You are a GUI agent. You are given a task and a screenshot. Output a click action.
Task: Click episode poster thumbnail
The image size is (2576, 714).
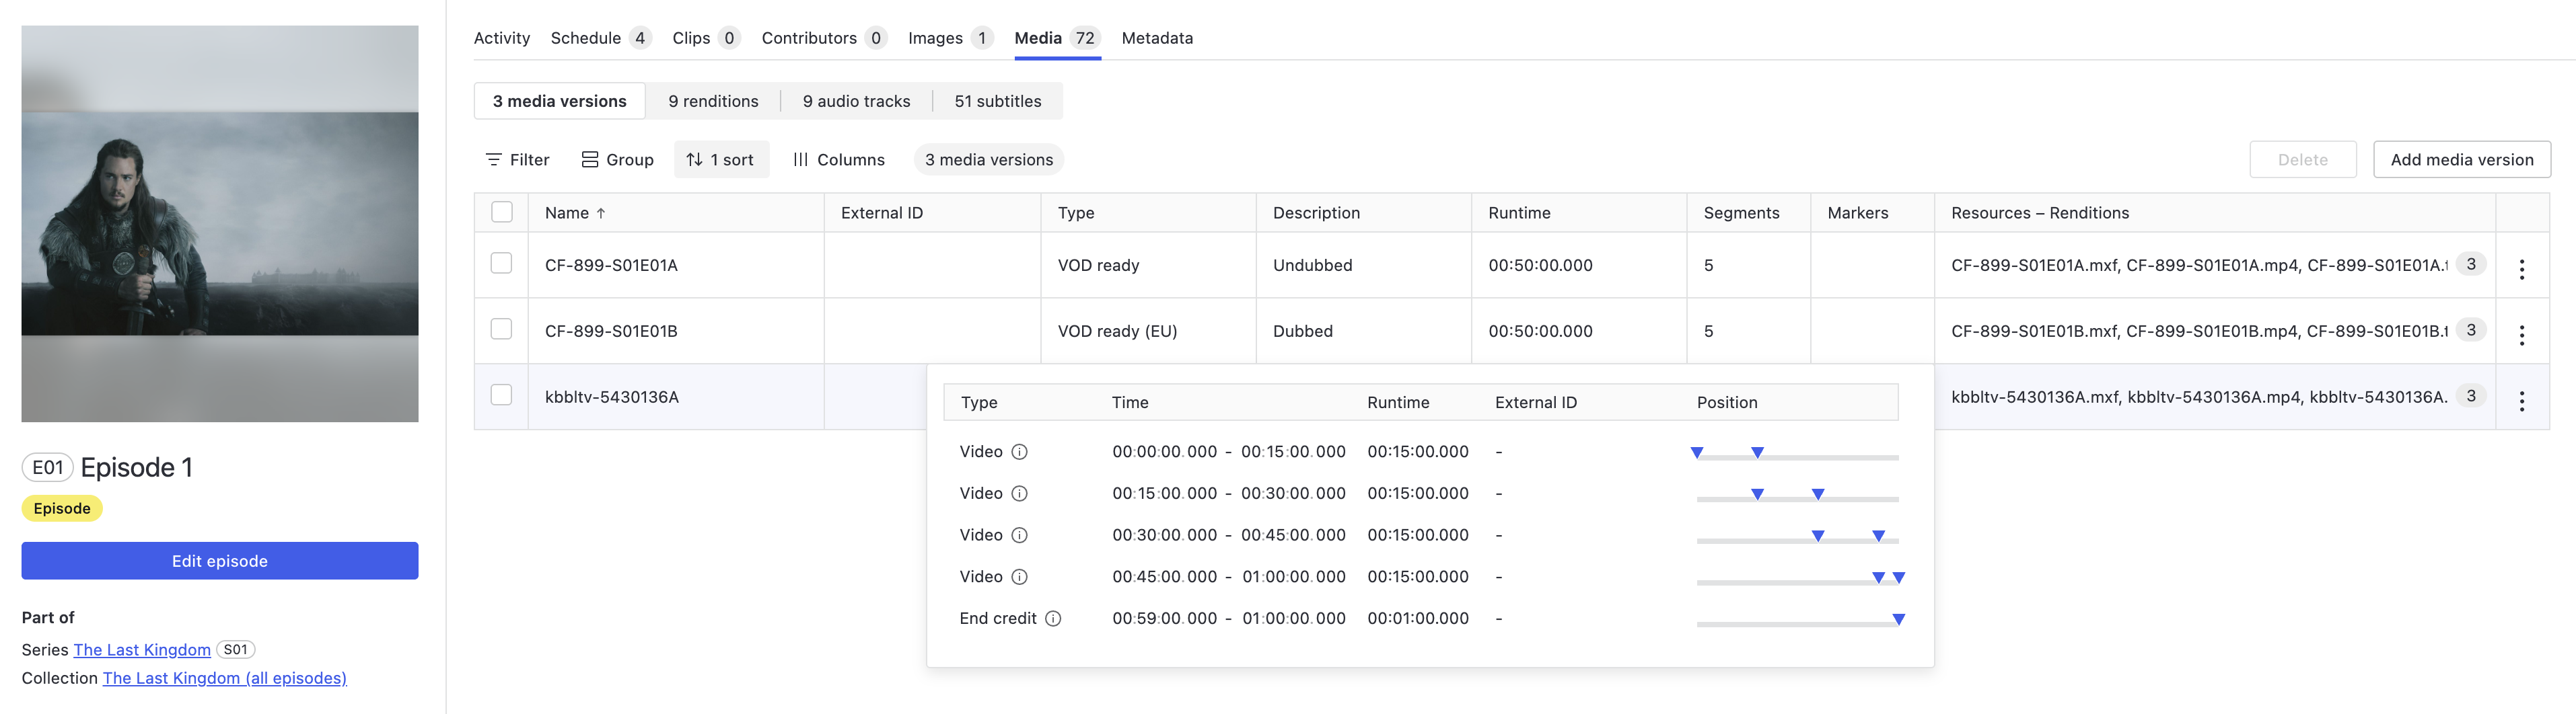pos(220,224)
